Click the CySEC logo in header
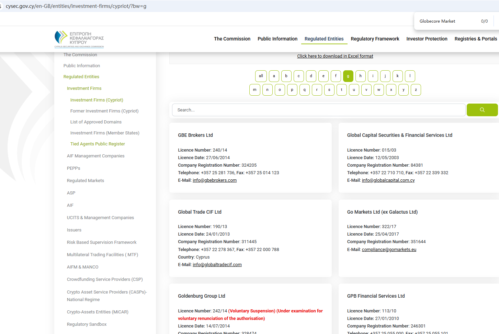The width and height of the screenshot is (499, 334). [x=79, y=39]
